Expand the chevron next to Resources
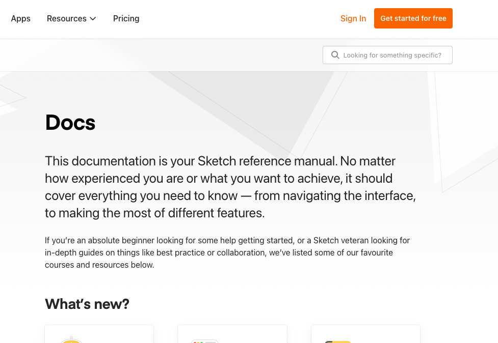Image resolution: width=498 pixels, height=343 pixels. point(93,19)
